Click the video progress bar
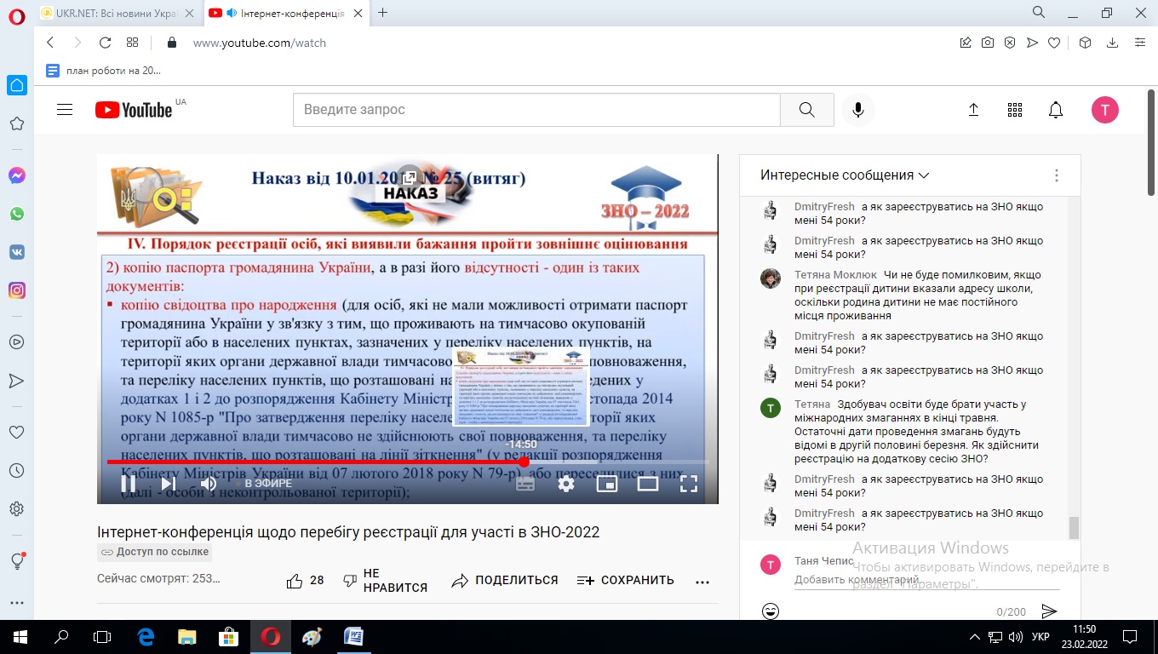 (x=341, y=462)
